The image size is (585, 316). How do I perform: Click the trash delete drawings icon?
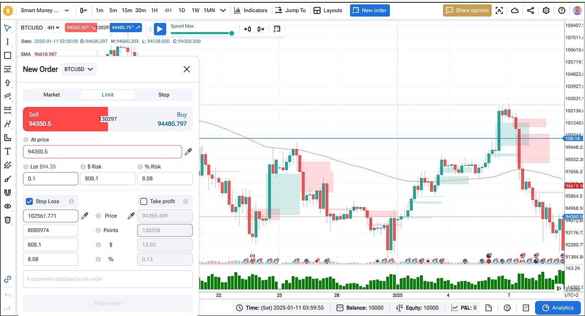click(8, 220)
